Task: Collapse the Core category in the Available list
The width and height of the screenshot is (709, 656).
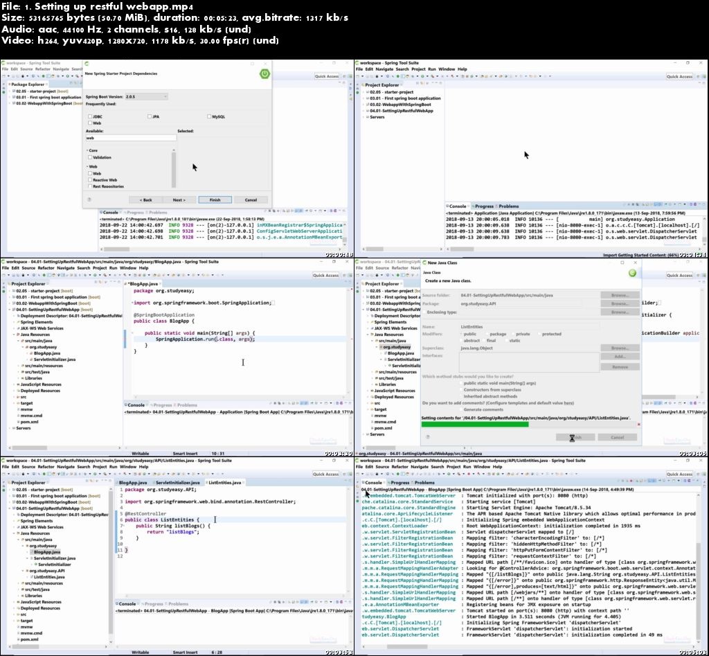Action: pos(87,150)
